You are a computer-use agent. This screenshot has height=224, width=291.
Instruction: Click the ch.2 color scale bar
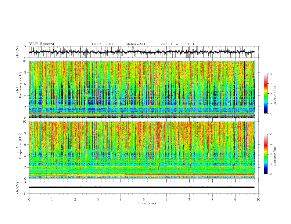coord(266,154)
